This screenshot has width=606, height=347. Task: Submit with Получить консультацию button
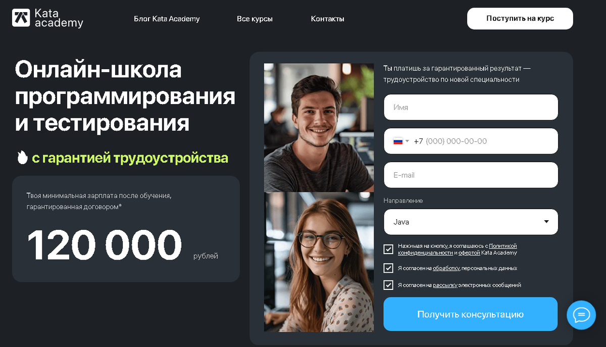click(470, 314)
